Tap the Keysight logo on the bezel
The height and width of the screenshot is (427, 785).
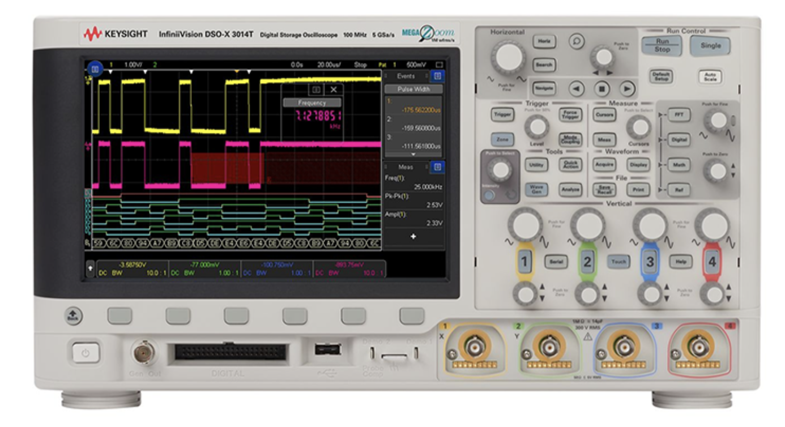(117, 35)
